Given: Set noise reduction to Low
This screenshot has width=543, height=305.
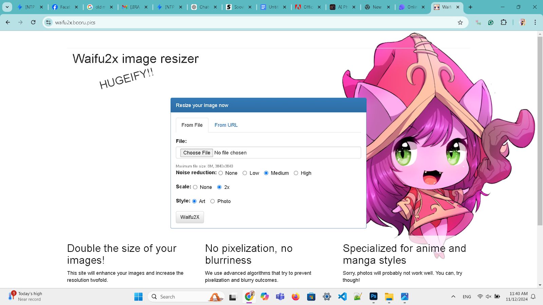Looking at the screenshot, I should (245, 173).
